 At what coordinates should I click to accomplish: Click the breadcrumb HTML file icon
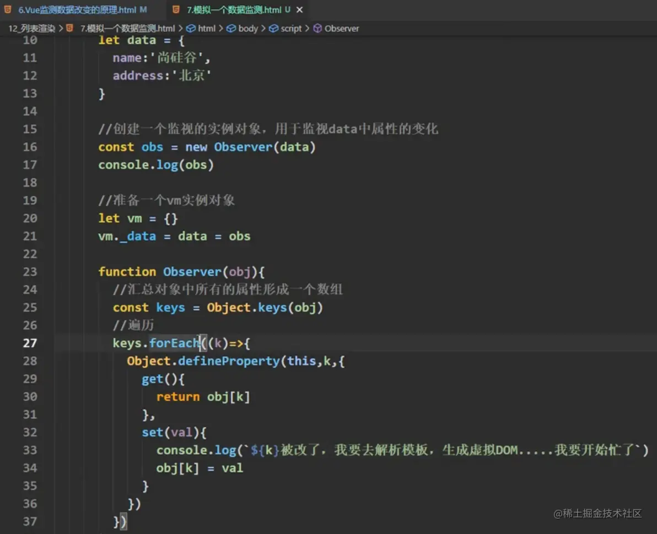[69, 28]
